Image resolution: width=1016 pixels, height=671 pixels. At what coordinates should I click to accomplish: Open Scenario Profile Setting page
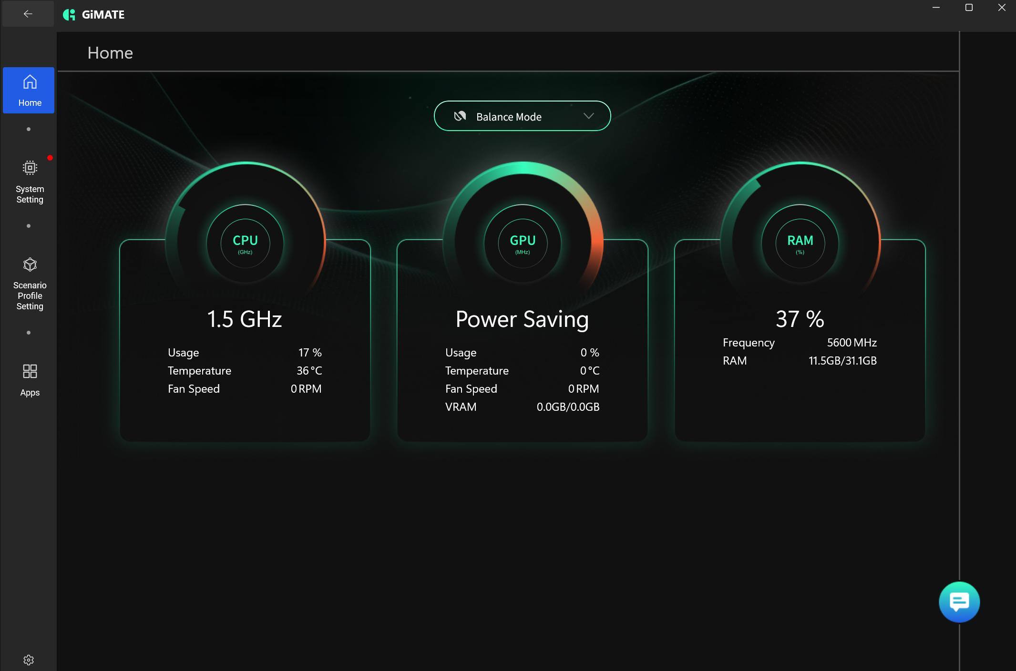click(x=30, y=284)
